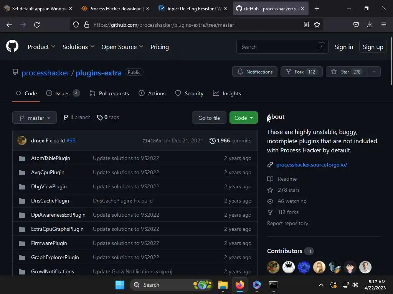Open the FirmwarePlugin folder
The image size is (393, 294).
49,243
